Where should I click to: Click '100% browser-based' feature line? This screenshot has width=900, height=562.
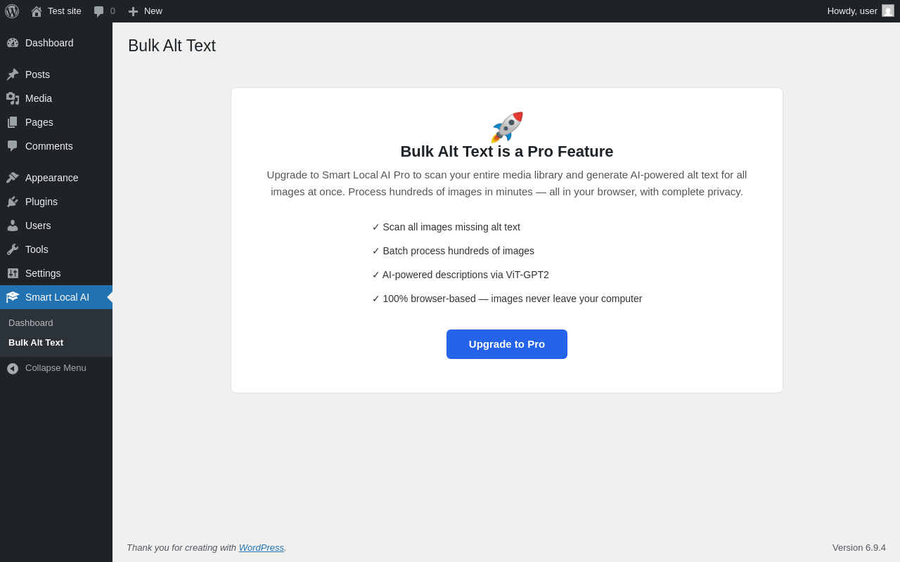(x=507, y=299)
